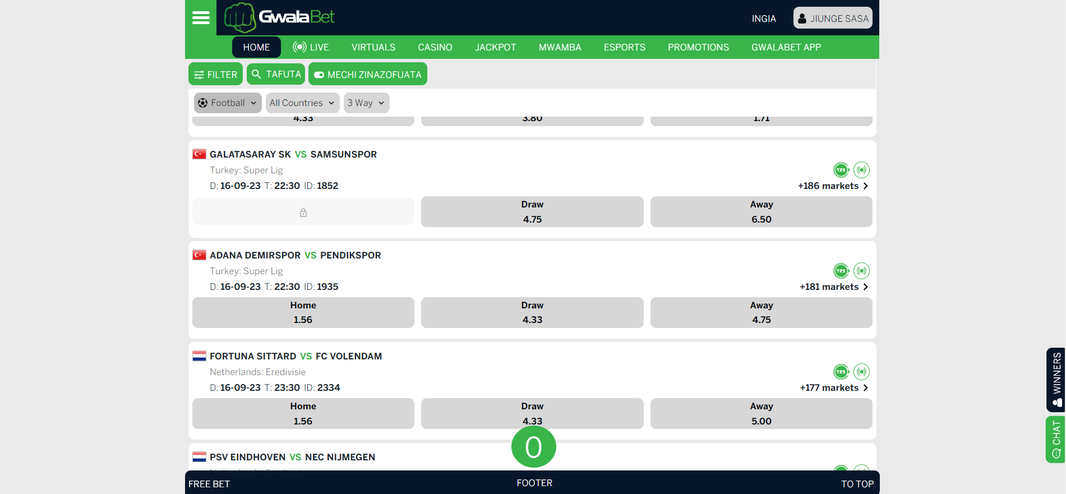Click the Netherlands flag beside PSV Eindhoven
The width and height of the screenshot is (1066, 494).
point(199,457)
